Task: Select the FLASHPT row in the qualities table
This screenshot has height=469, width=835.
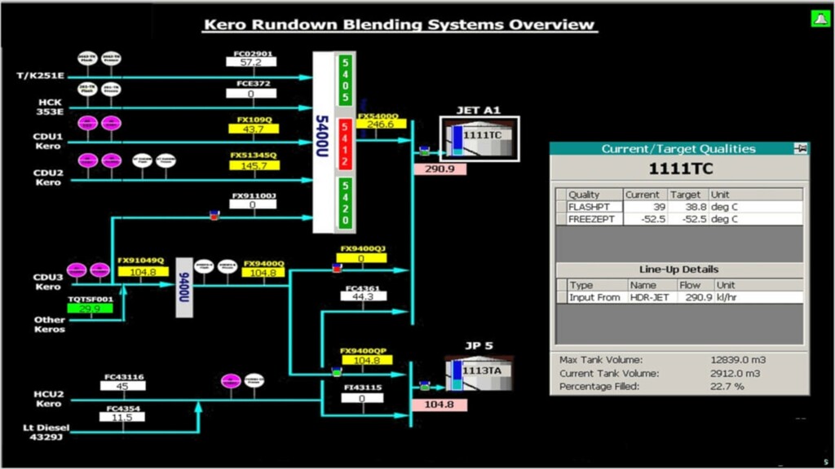Action: (594, 207)
